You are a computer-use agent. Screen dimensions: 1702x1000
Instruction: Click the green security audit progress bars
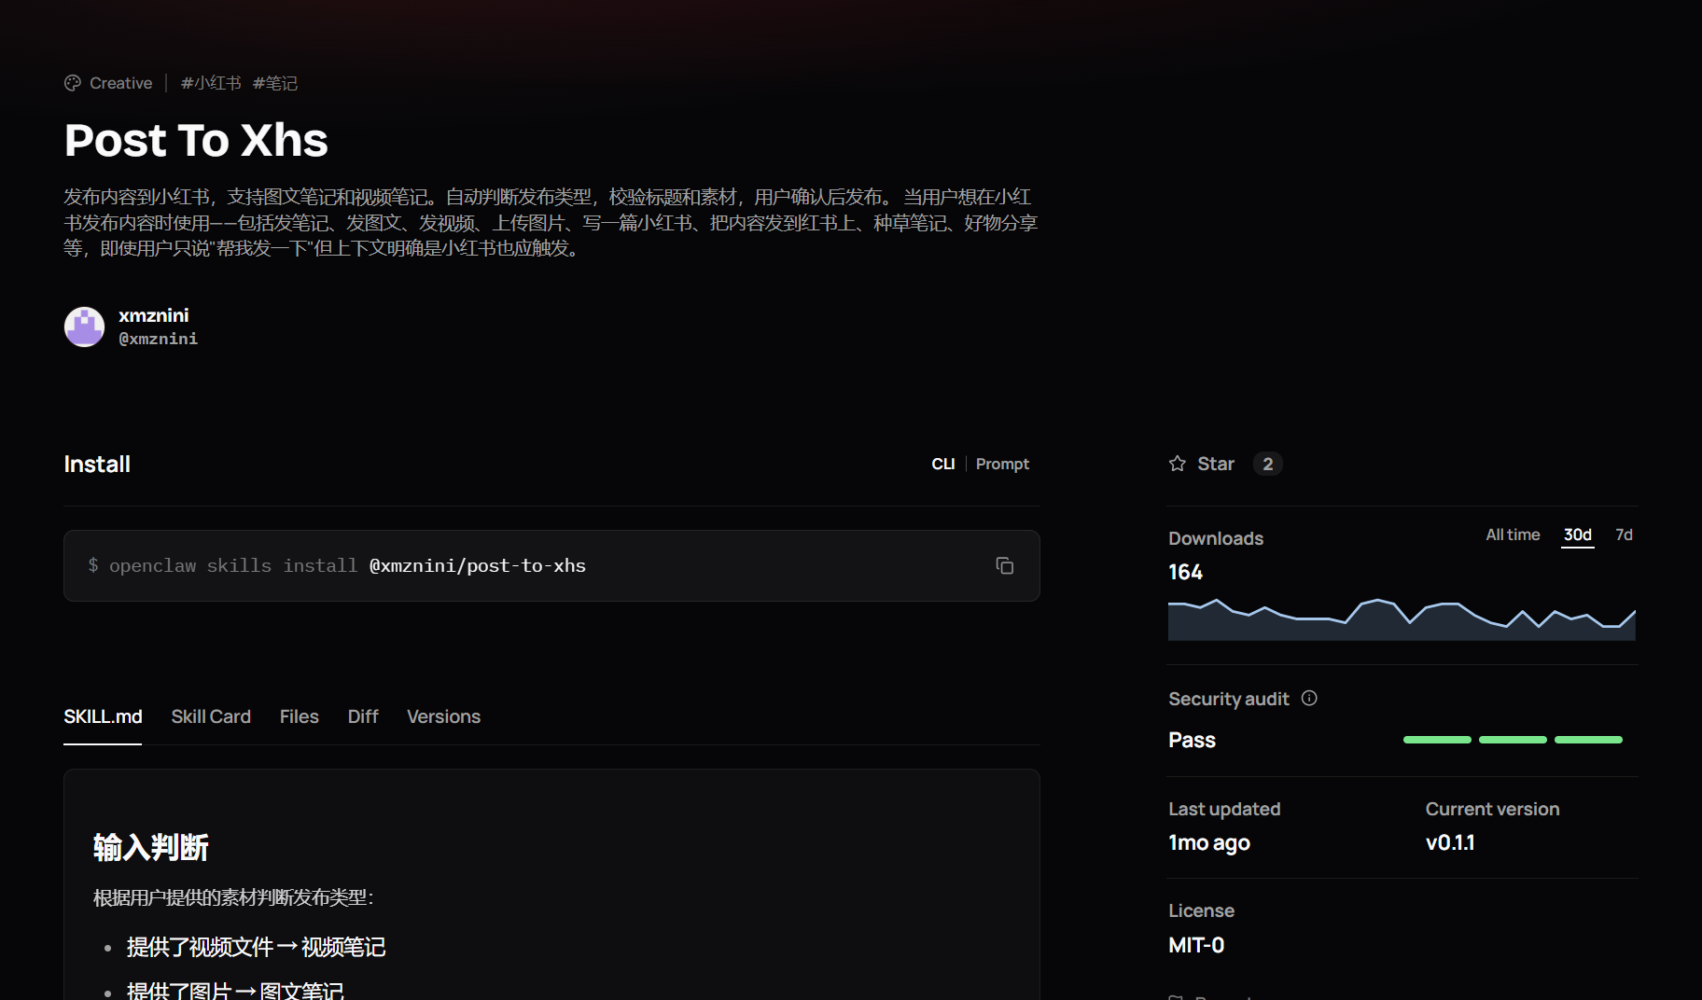(1513, 740)
